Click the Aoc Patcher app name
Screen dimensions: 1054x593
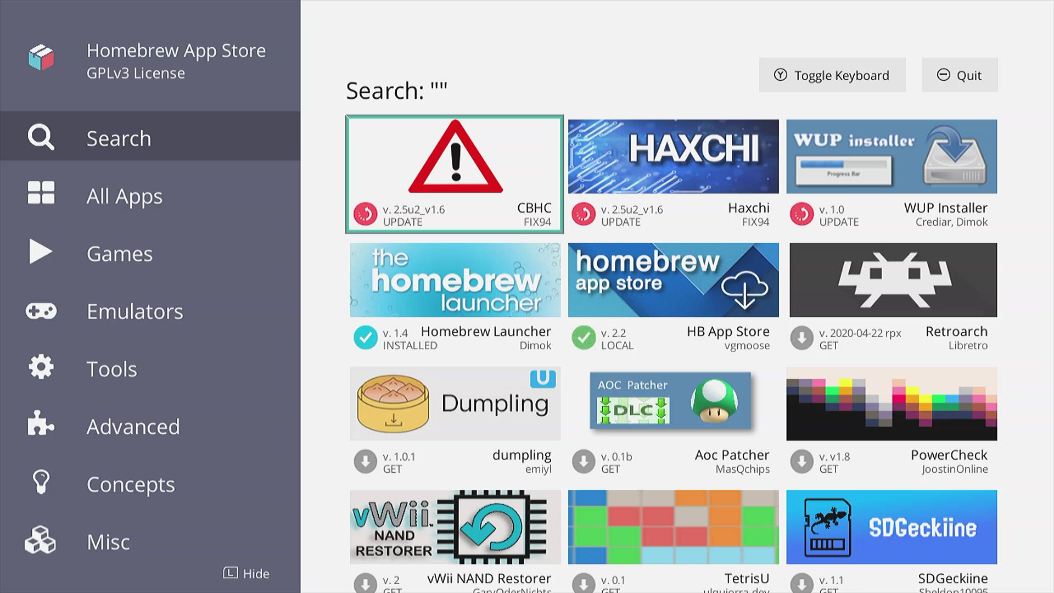(x=732, y=455)
